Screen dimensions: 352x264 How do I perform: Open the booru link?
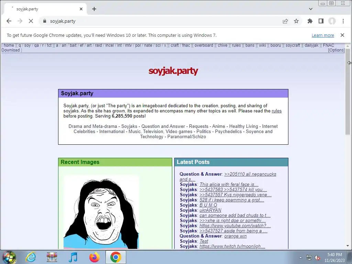pyautogui.click(x=276, y=45)
